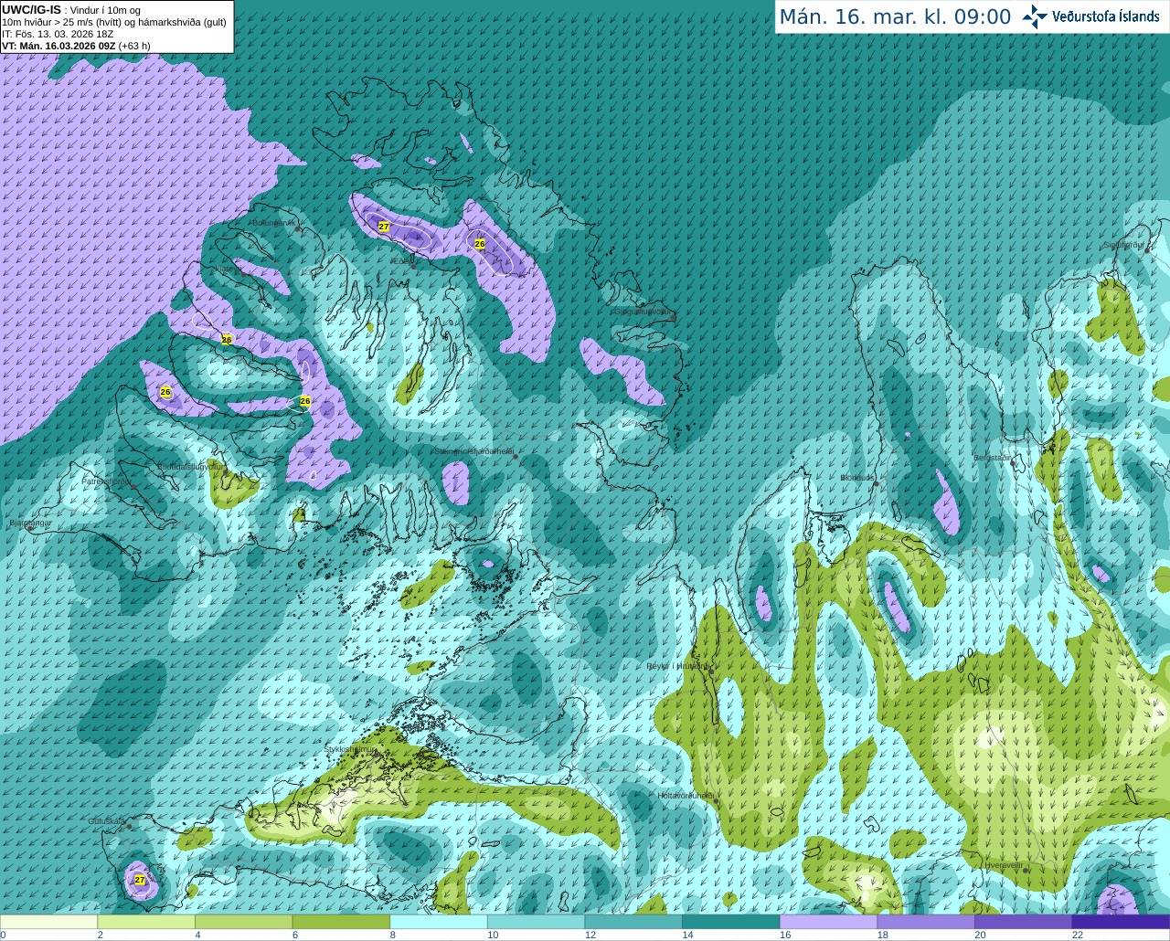The width and height of the screenshot is (1170, 941).
Task: Click the 0–2 m/s pale yellow legend swatch
Action: (48, 922)
